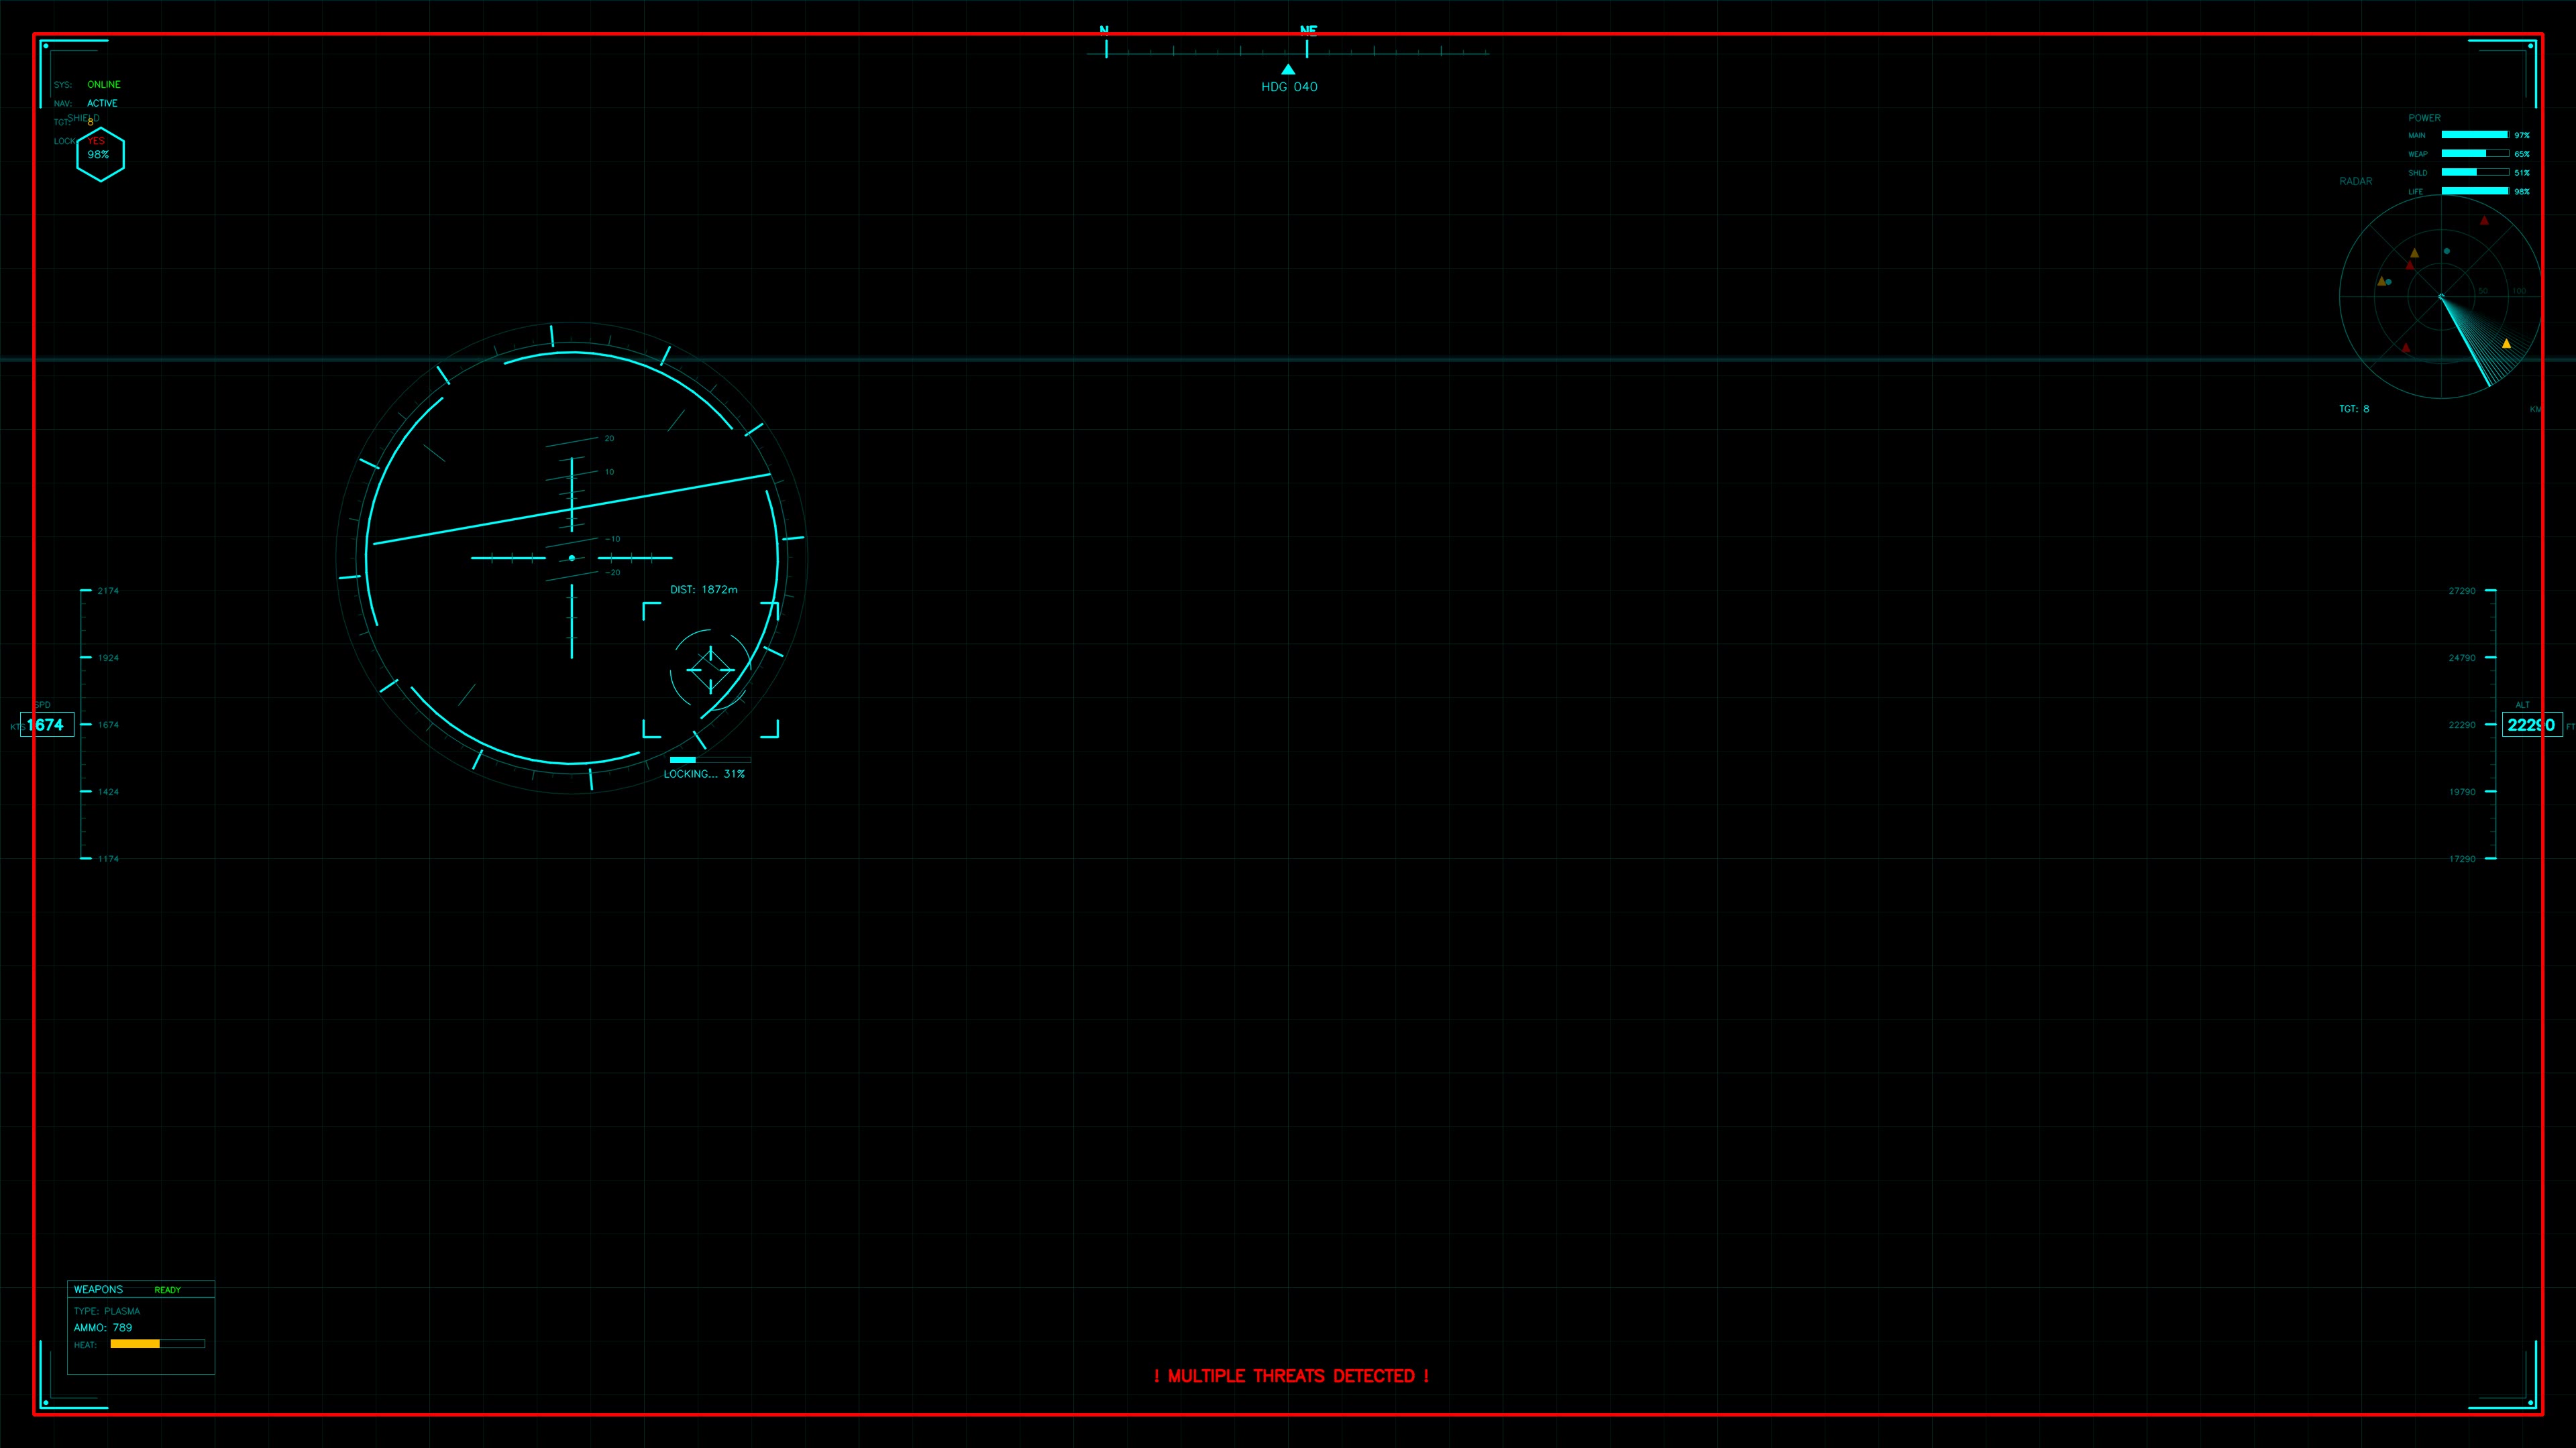The image size is (2576, 1448).
Task: Click the N compass marker
Action: coord(1104,30)
